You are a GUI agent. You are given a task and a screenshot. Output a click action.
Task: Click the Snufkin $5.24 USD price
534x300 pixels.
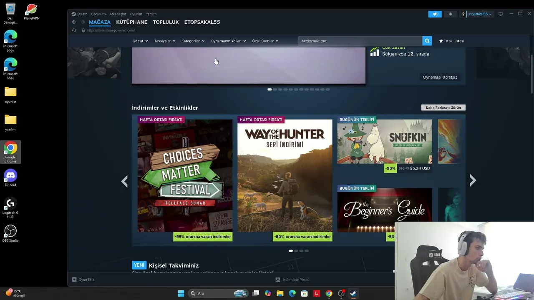pos(420,168)
